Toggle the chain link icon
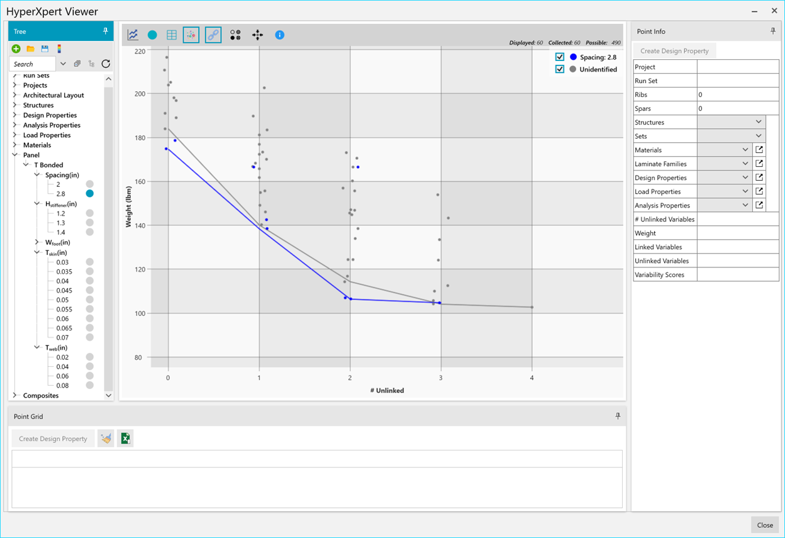 coord(213,35)
